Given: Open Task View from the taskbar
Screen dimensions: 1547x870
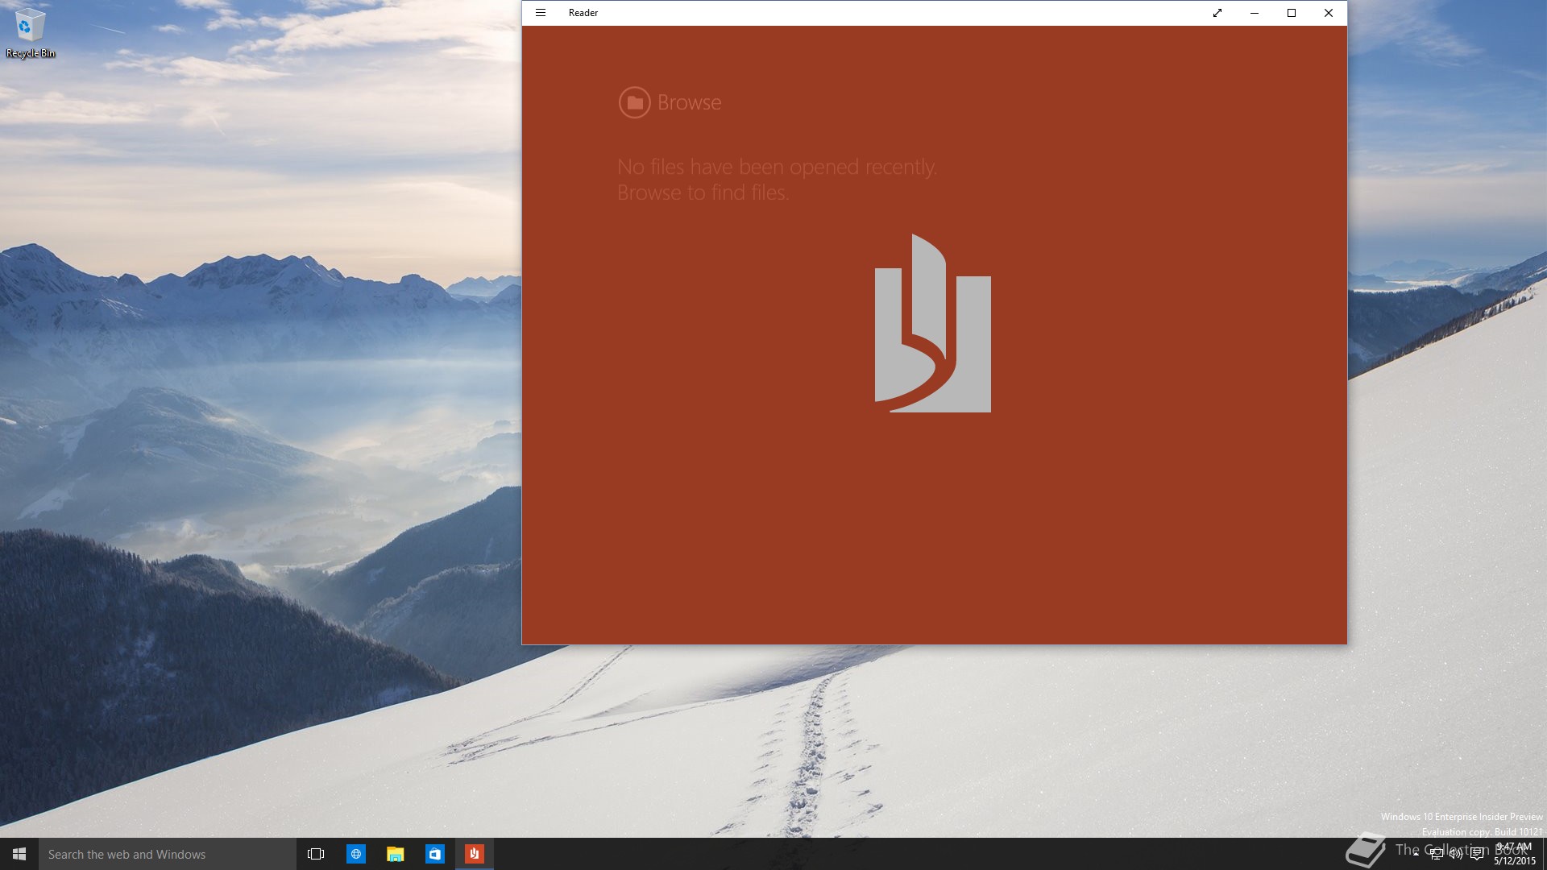Looking at the screenshot, I should (316, 854).
